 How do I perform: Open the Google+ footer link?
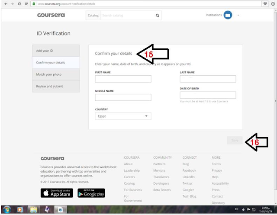click(x=188, y=190)
